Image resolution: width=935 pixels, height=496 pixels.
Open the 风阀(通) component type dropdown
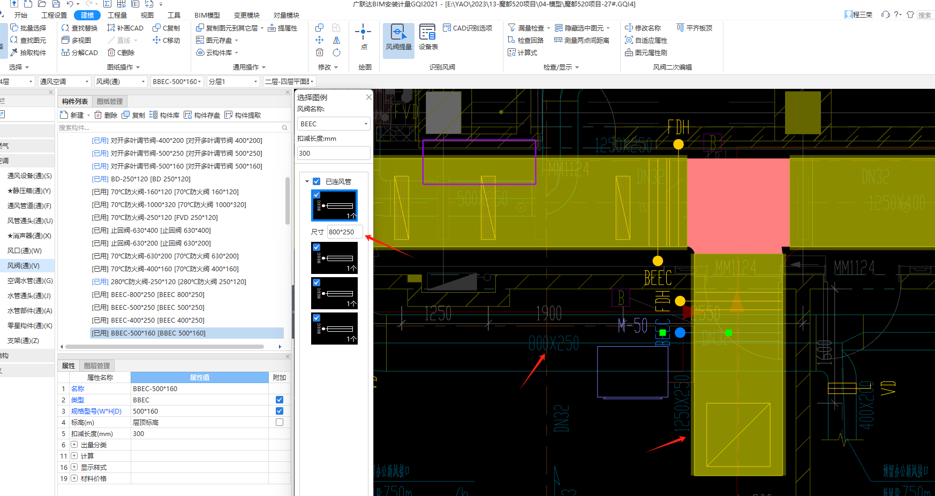(120, 81)
